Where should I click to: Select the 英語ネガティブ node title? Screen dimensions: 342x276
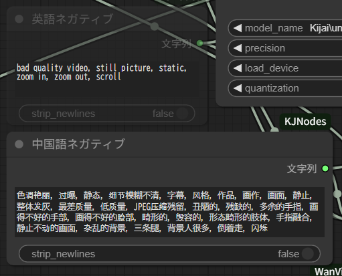pyautogui.click(x=72, y=19)
